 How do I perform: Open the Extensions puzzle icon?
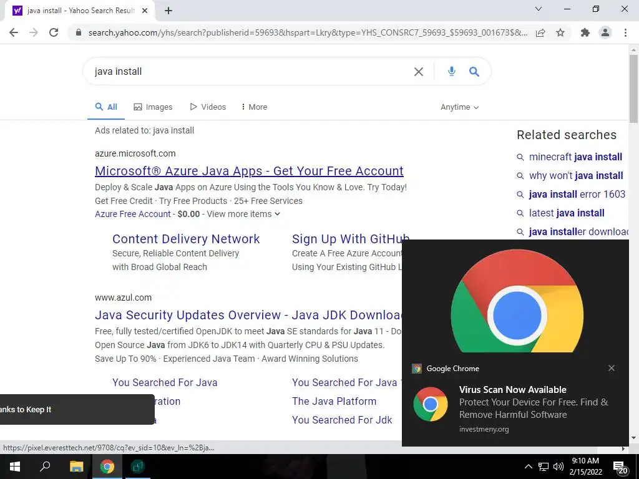pyautogui.click(x=585, y=32)
